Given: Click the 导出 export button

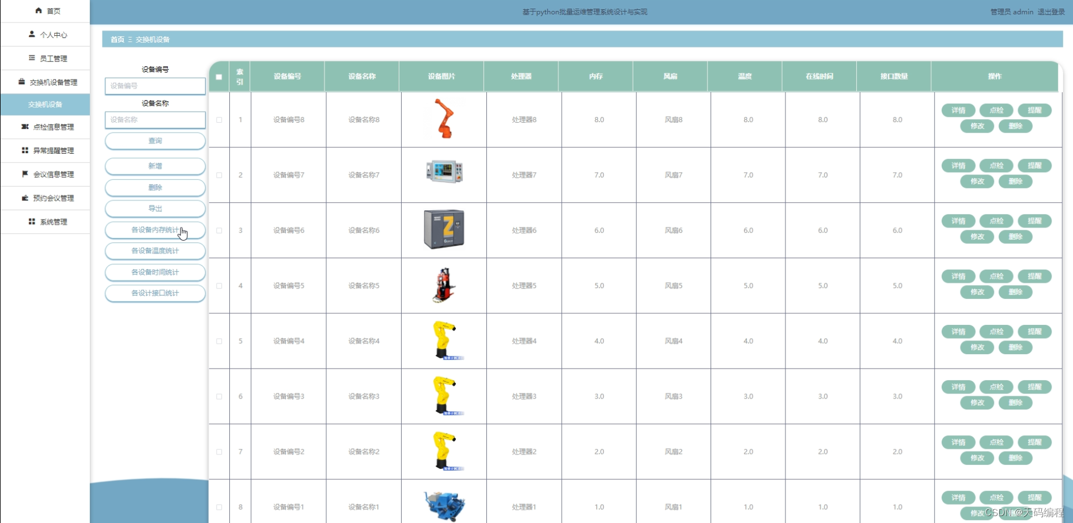Looking at the screenshot, I should pyautogui.click(x=155, y=209).
